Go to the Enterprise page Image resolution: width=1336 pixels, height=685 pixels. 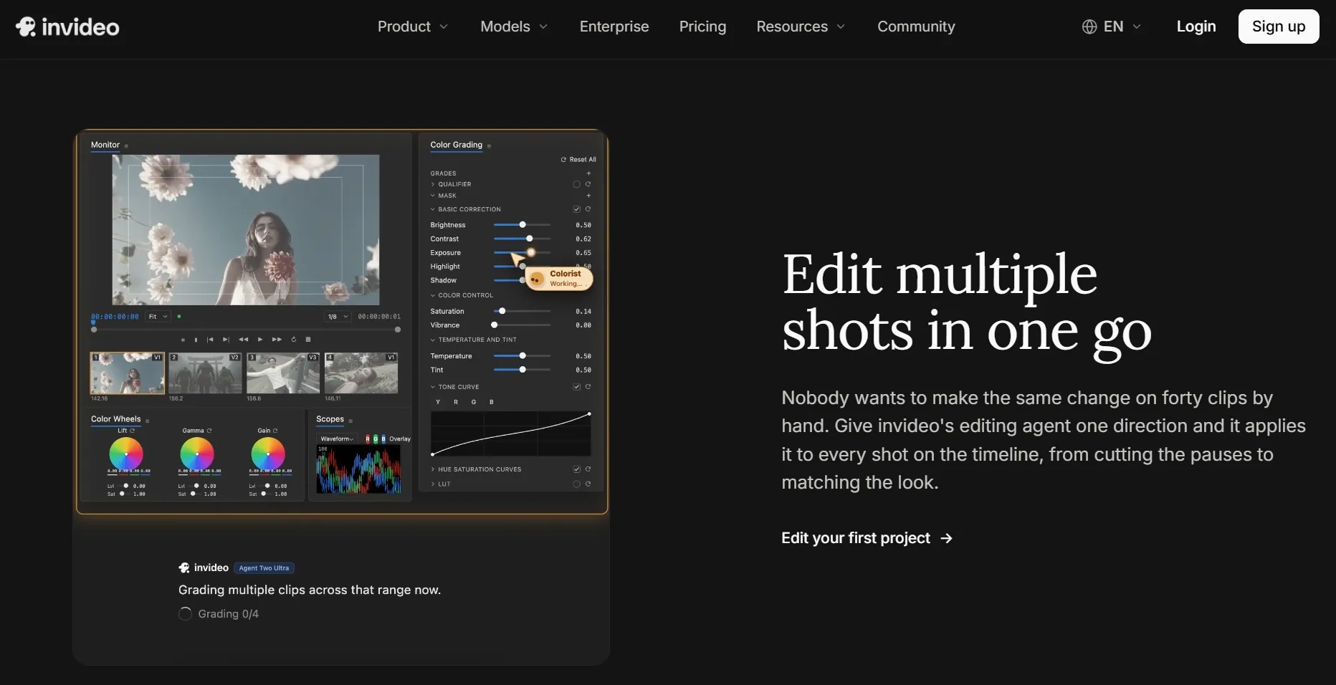coord(614,27)
